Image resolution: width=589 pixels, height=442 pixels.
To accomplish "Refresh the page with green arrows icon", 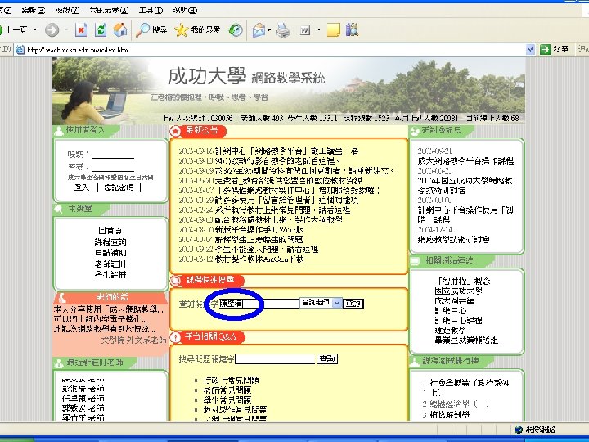I will pyautogui.click(x=101, y=30).
